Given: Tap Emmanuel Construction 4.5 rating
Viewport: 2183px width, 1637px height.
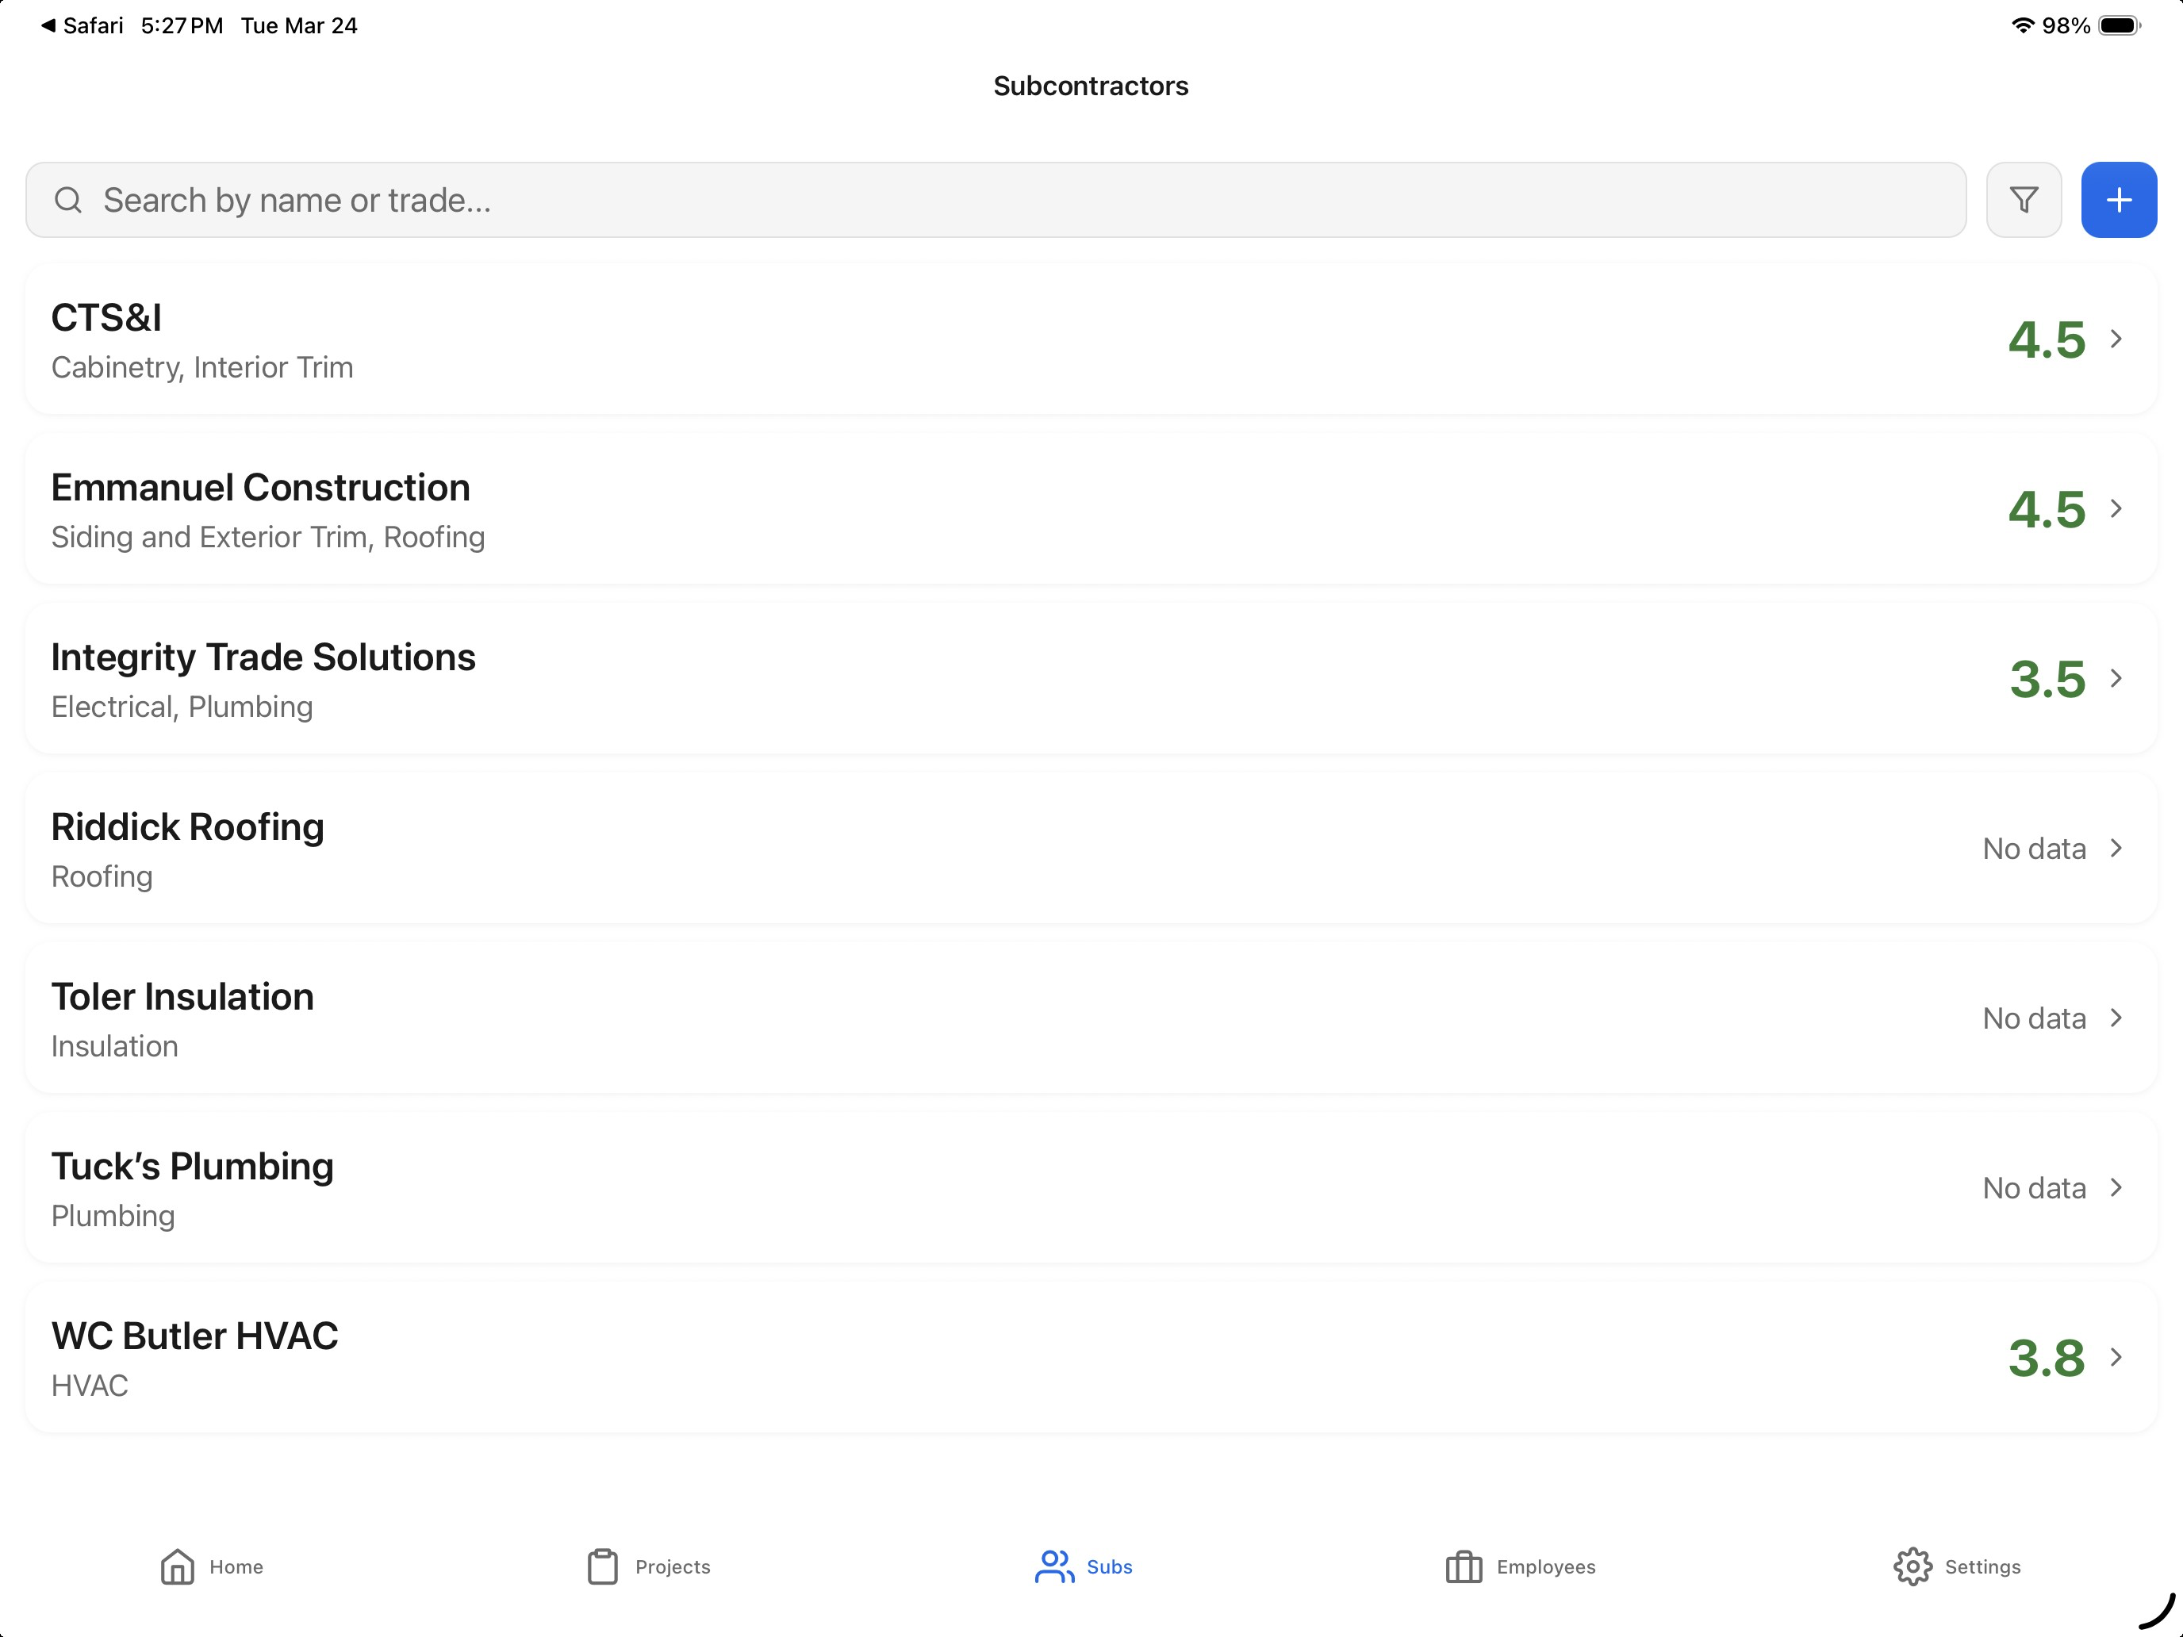Looking at the screenshot, I should [x=2047, y=509].
